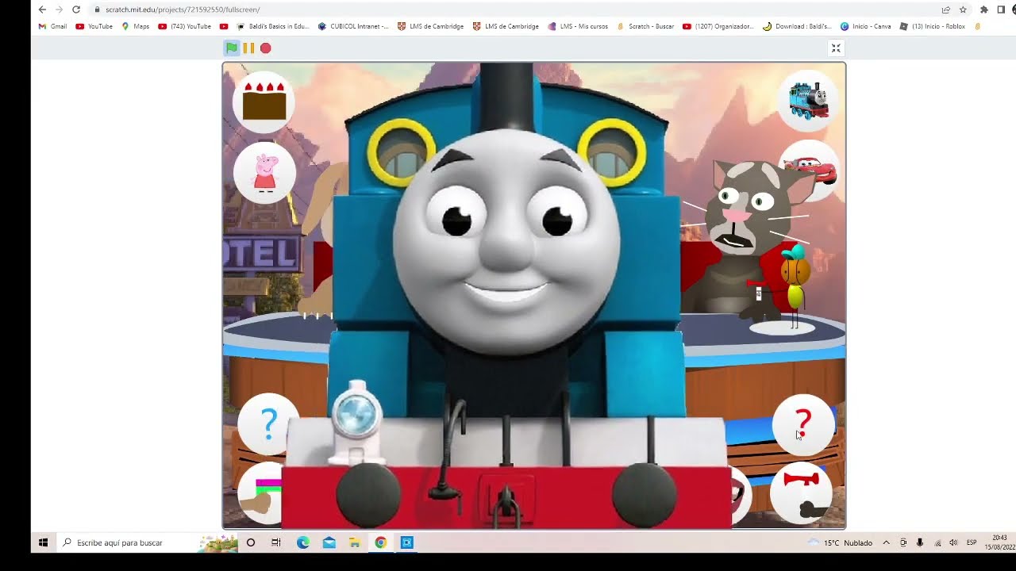Open browser extensions puzzle icon

click(984, 10)
